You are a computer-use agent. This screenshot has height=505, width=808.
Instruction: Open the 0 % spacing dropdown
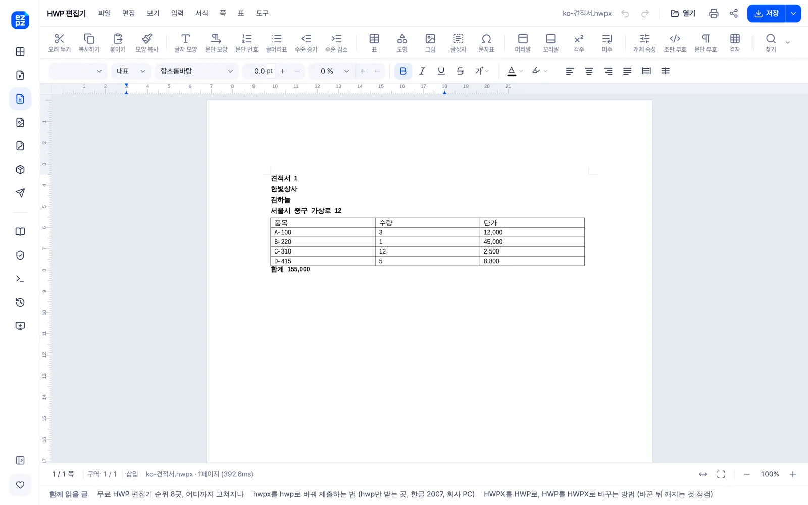tap(332, 71)
